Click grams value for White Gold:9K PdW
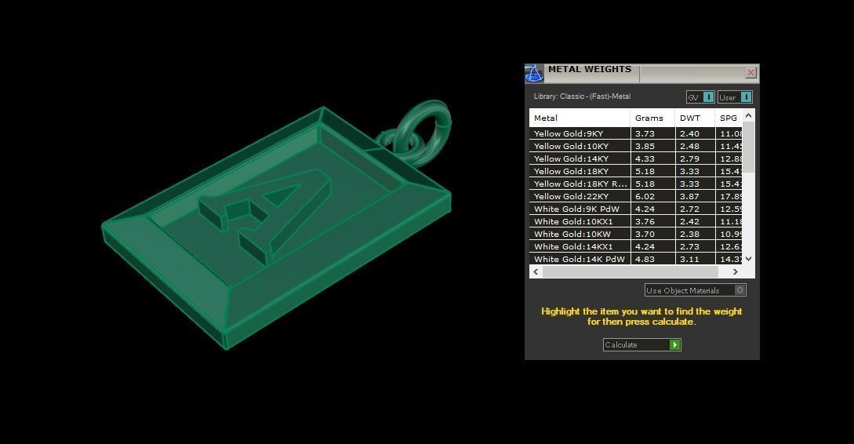The width and height of the screenshot is (854, 444). (652, 209)
